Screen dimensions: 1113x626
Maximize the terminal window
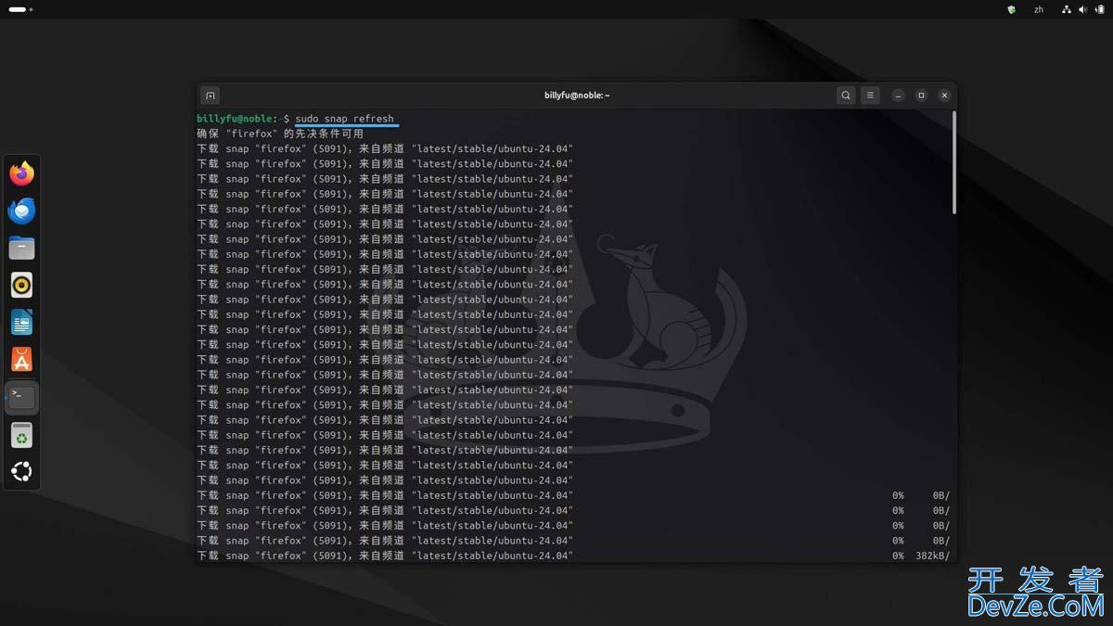point(921,96)
